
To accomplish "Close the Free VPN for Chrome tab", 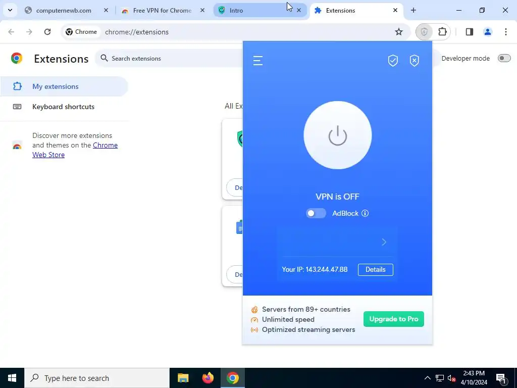I will click(202, 11).
